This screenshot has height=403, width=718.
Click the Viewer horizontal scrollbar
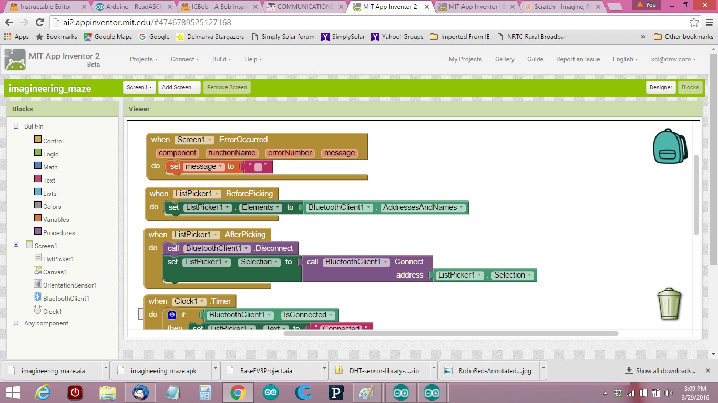[x=450, y=333]
